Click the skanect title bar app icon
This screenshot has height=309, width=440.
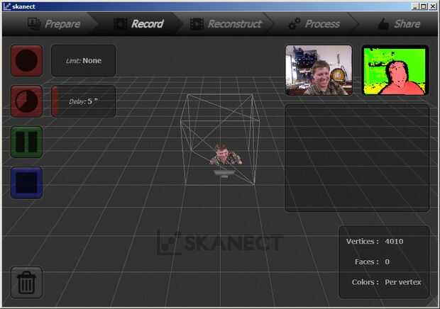pos(7,6)
